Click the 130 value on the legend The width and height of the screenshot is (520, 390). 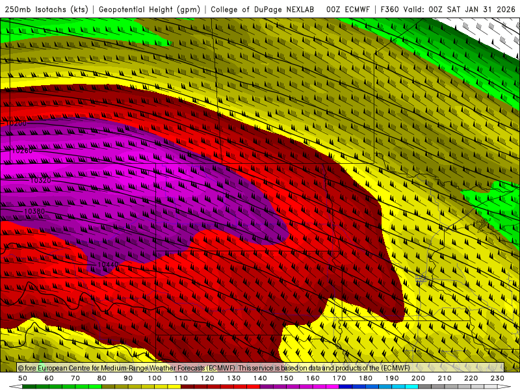tap(234, 378)
